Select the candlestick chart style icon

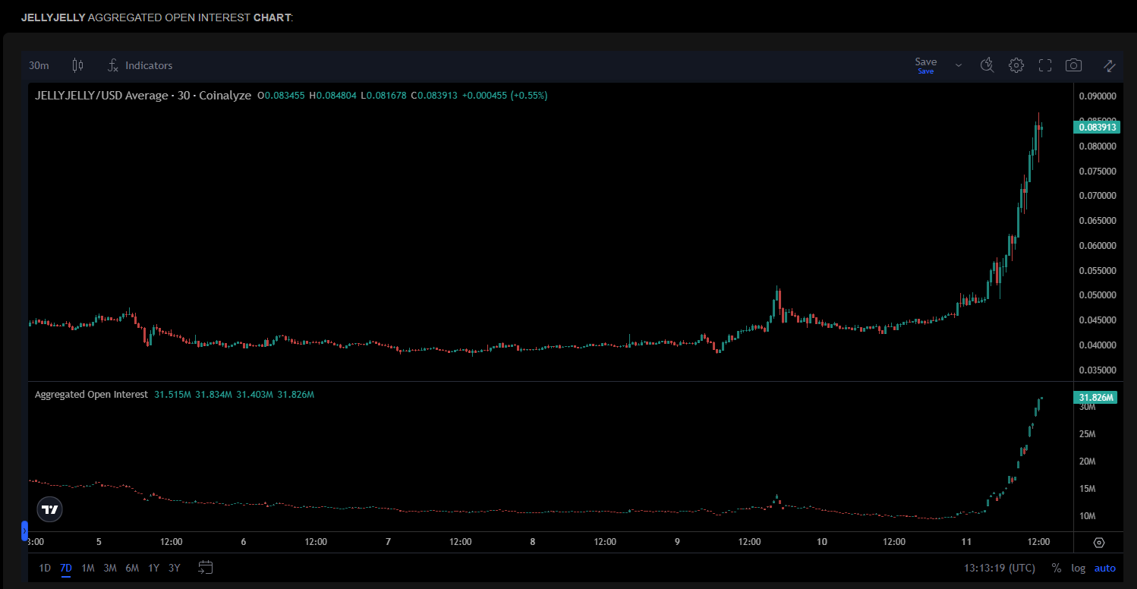coord(77,65)
